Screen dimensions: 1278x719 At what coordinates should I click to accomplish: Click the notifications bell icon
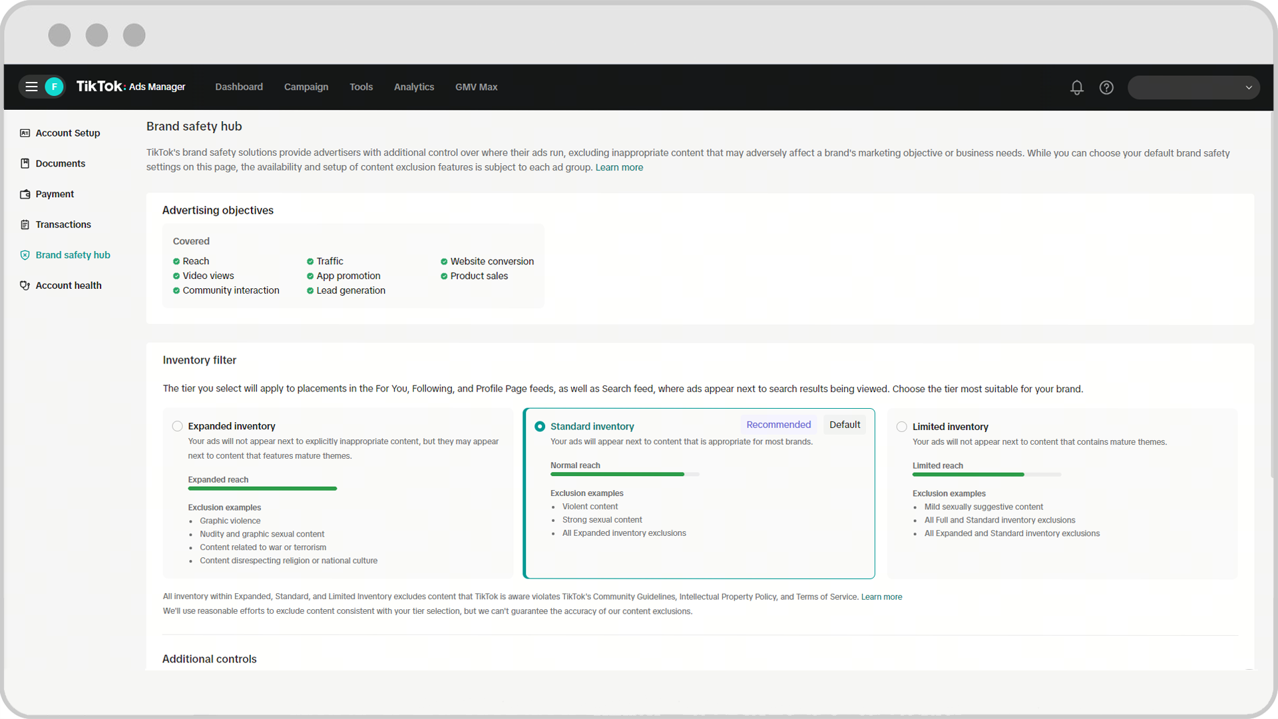tap(1076, 87)
